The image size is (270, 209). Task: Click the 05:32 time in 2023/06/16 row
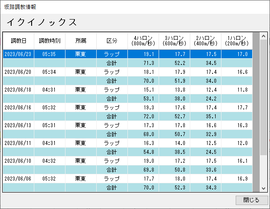(49, 108)
